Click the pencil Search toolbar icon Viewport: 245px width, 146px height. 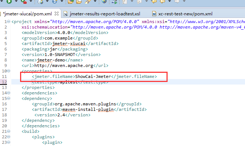pos(88,1)
